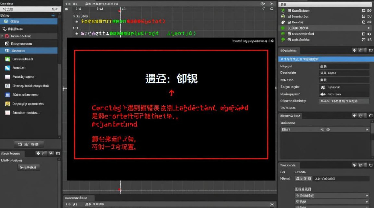Select the tab of the lowest right panel

(289, 165)
